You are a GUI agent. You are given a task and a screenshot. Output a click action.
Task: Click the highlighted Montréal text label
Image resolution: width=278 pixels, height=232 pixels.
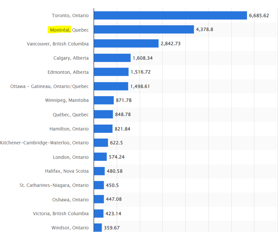point(60,30)
